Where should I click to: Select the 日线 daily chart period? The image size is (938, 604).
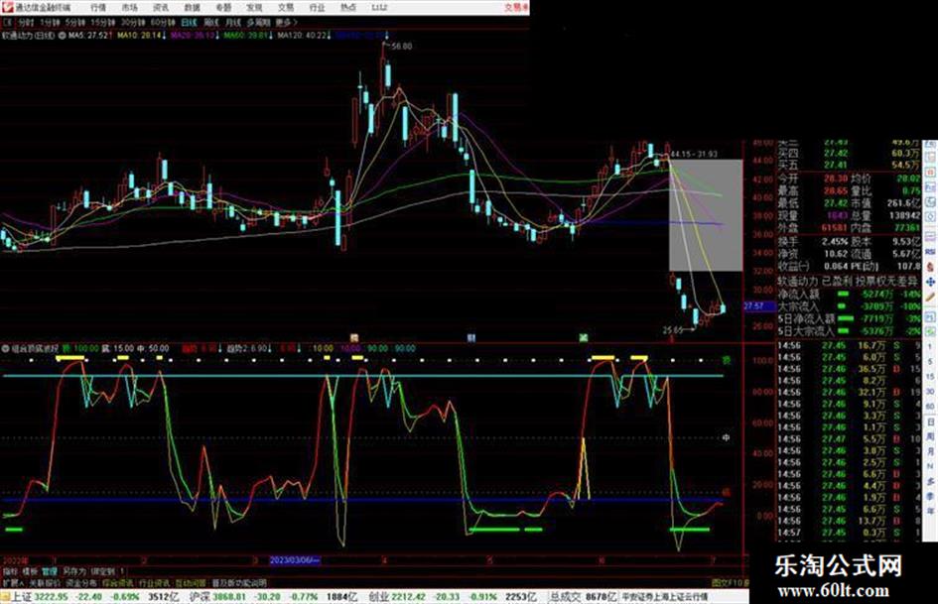coord(189,23)
